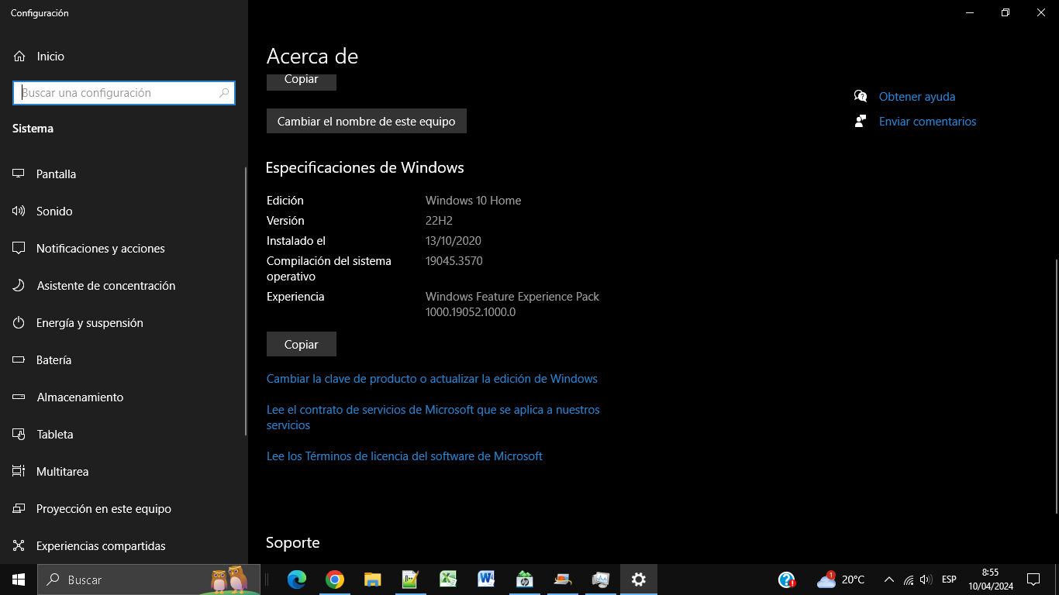
Task: Open the monitor app icon beside Settings in taskbar
Action: tap(601, 580)
